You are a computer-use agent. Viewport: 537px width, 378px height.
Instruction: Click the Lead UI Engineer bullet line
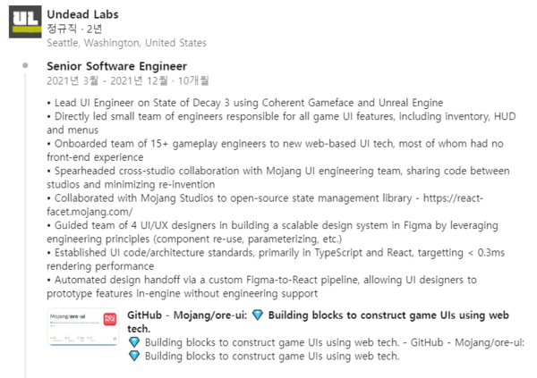tap(245, 103)
